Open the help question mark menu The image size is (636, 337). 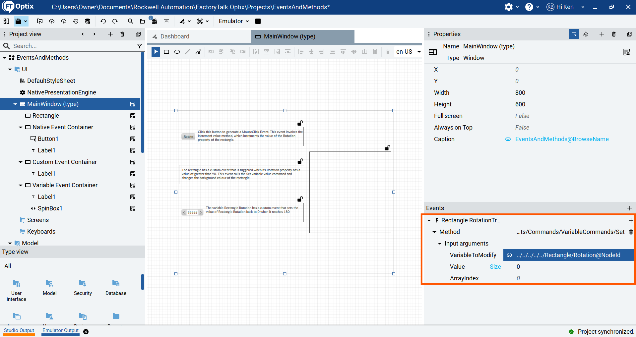pos(529,7)
